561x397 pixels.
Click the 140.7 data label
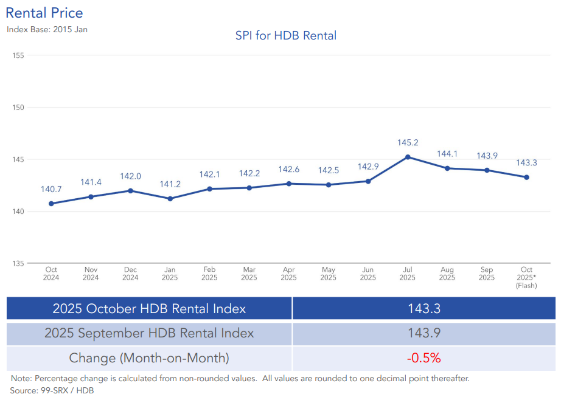(52, 189)
